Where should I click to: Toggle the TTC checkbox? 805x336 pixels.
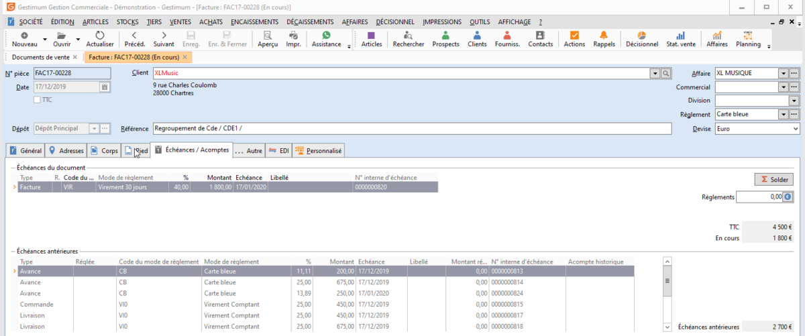pyautogui.click(x=37, y=100)
